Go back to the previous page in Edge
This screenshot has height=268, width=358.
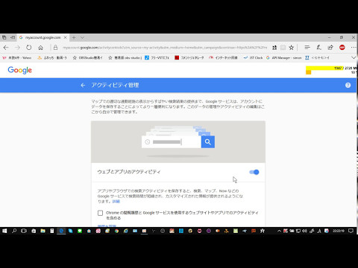[6, 48]
